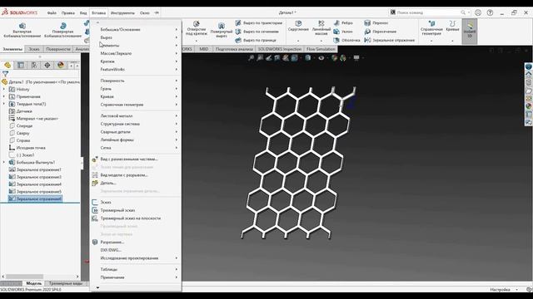This screenshot has height=299, width=533.
Task: Expand the Твердые тела(1) node
Action: pyautogui.click(x=4, y=104)
